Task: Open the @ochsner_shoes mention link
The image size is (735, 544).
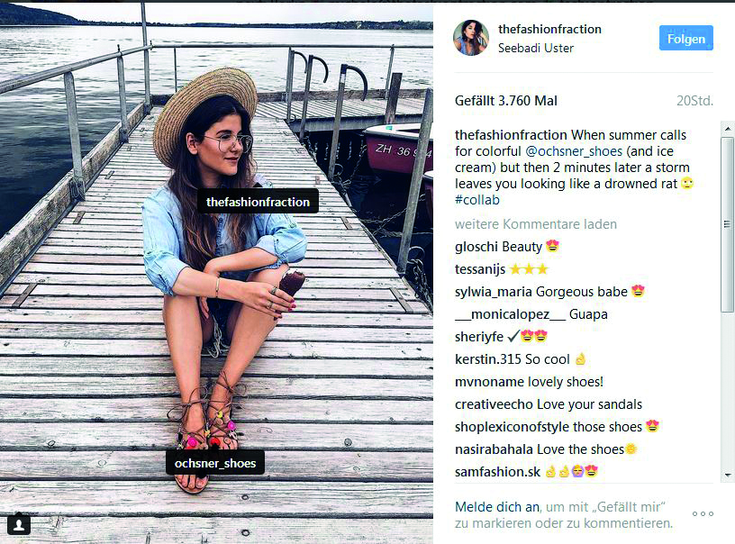Action: click(x=574, y=151)
